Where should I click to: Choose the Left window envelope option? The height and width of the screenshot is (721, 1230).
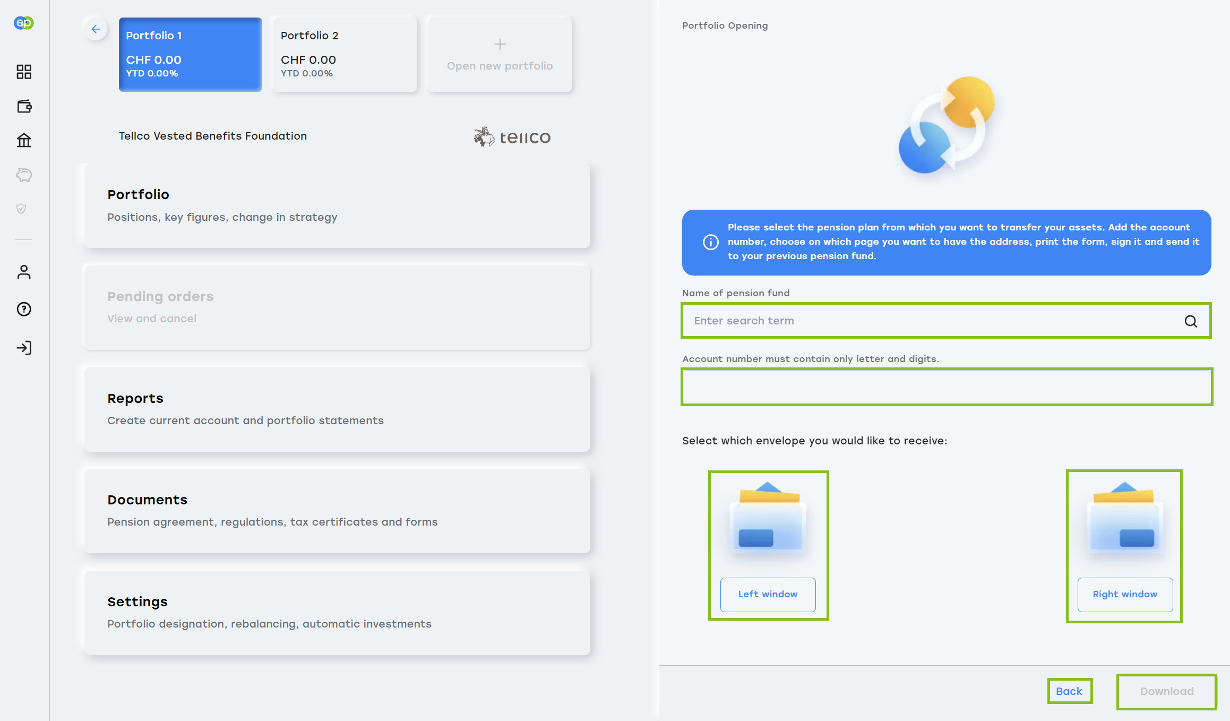[x=768, y=594]
